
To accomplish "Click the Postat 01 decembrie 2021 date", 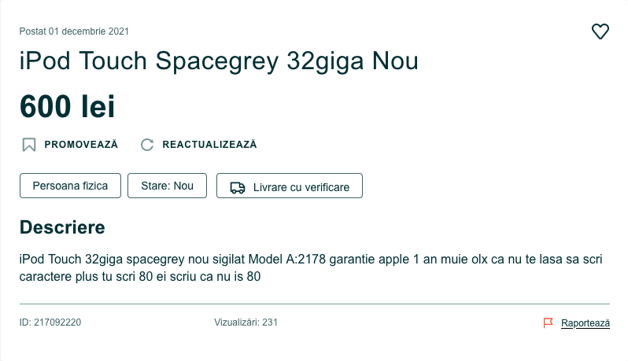I will (x=74, y=31).
